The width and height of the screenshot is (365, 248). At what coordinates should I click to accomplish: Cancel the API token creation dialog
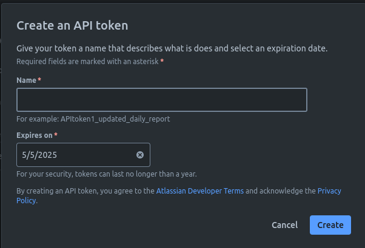coord(285,225)
